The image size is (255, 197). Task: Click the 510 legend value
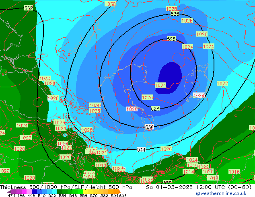click(42, 195)
